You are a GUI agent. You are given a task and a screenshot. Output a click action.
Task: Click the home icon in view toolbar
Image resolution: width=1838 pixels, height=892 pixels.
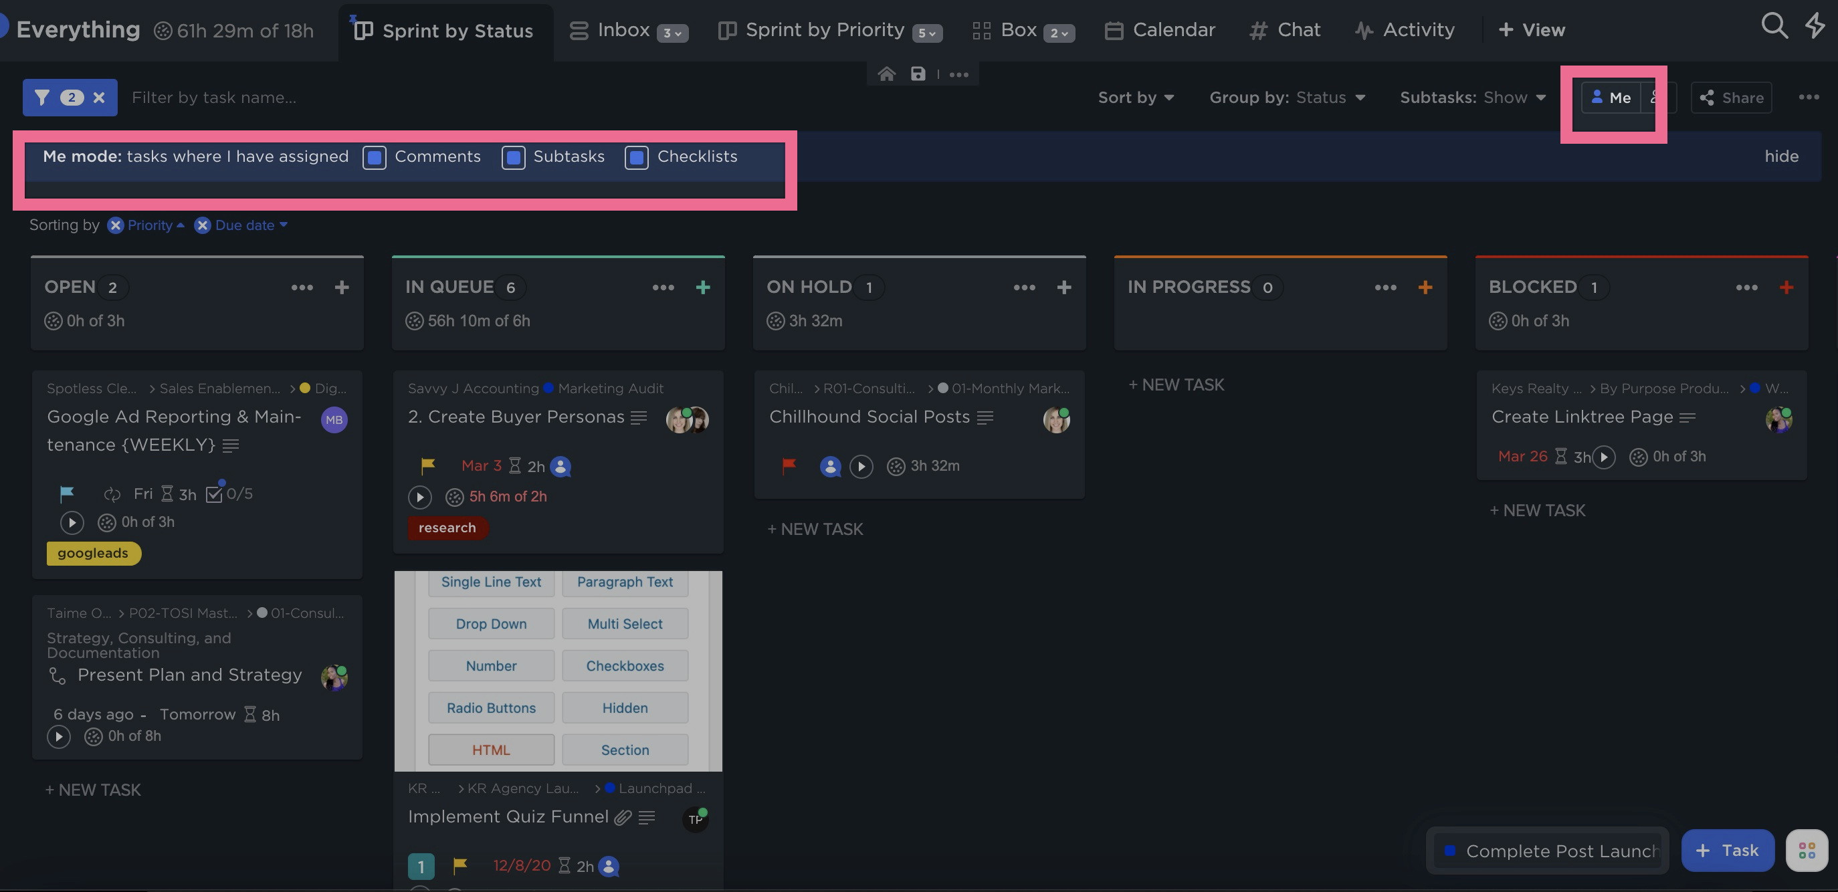[x=886, y=74]
